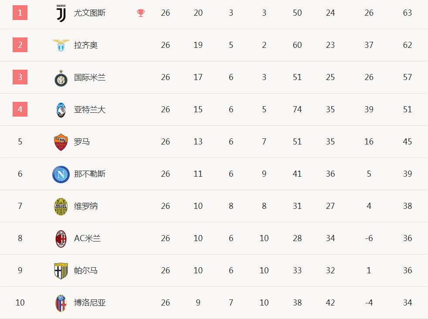Screen dimensions: 428x319
Task: Click the Napoli blue N logo
Action: [x=61, y=174]
